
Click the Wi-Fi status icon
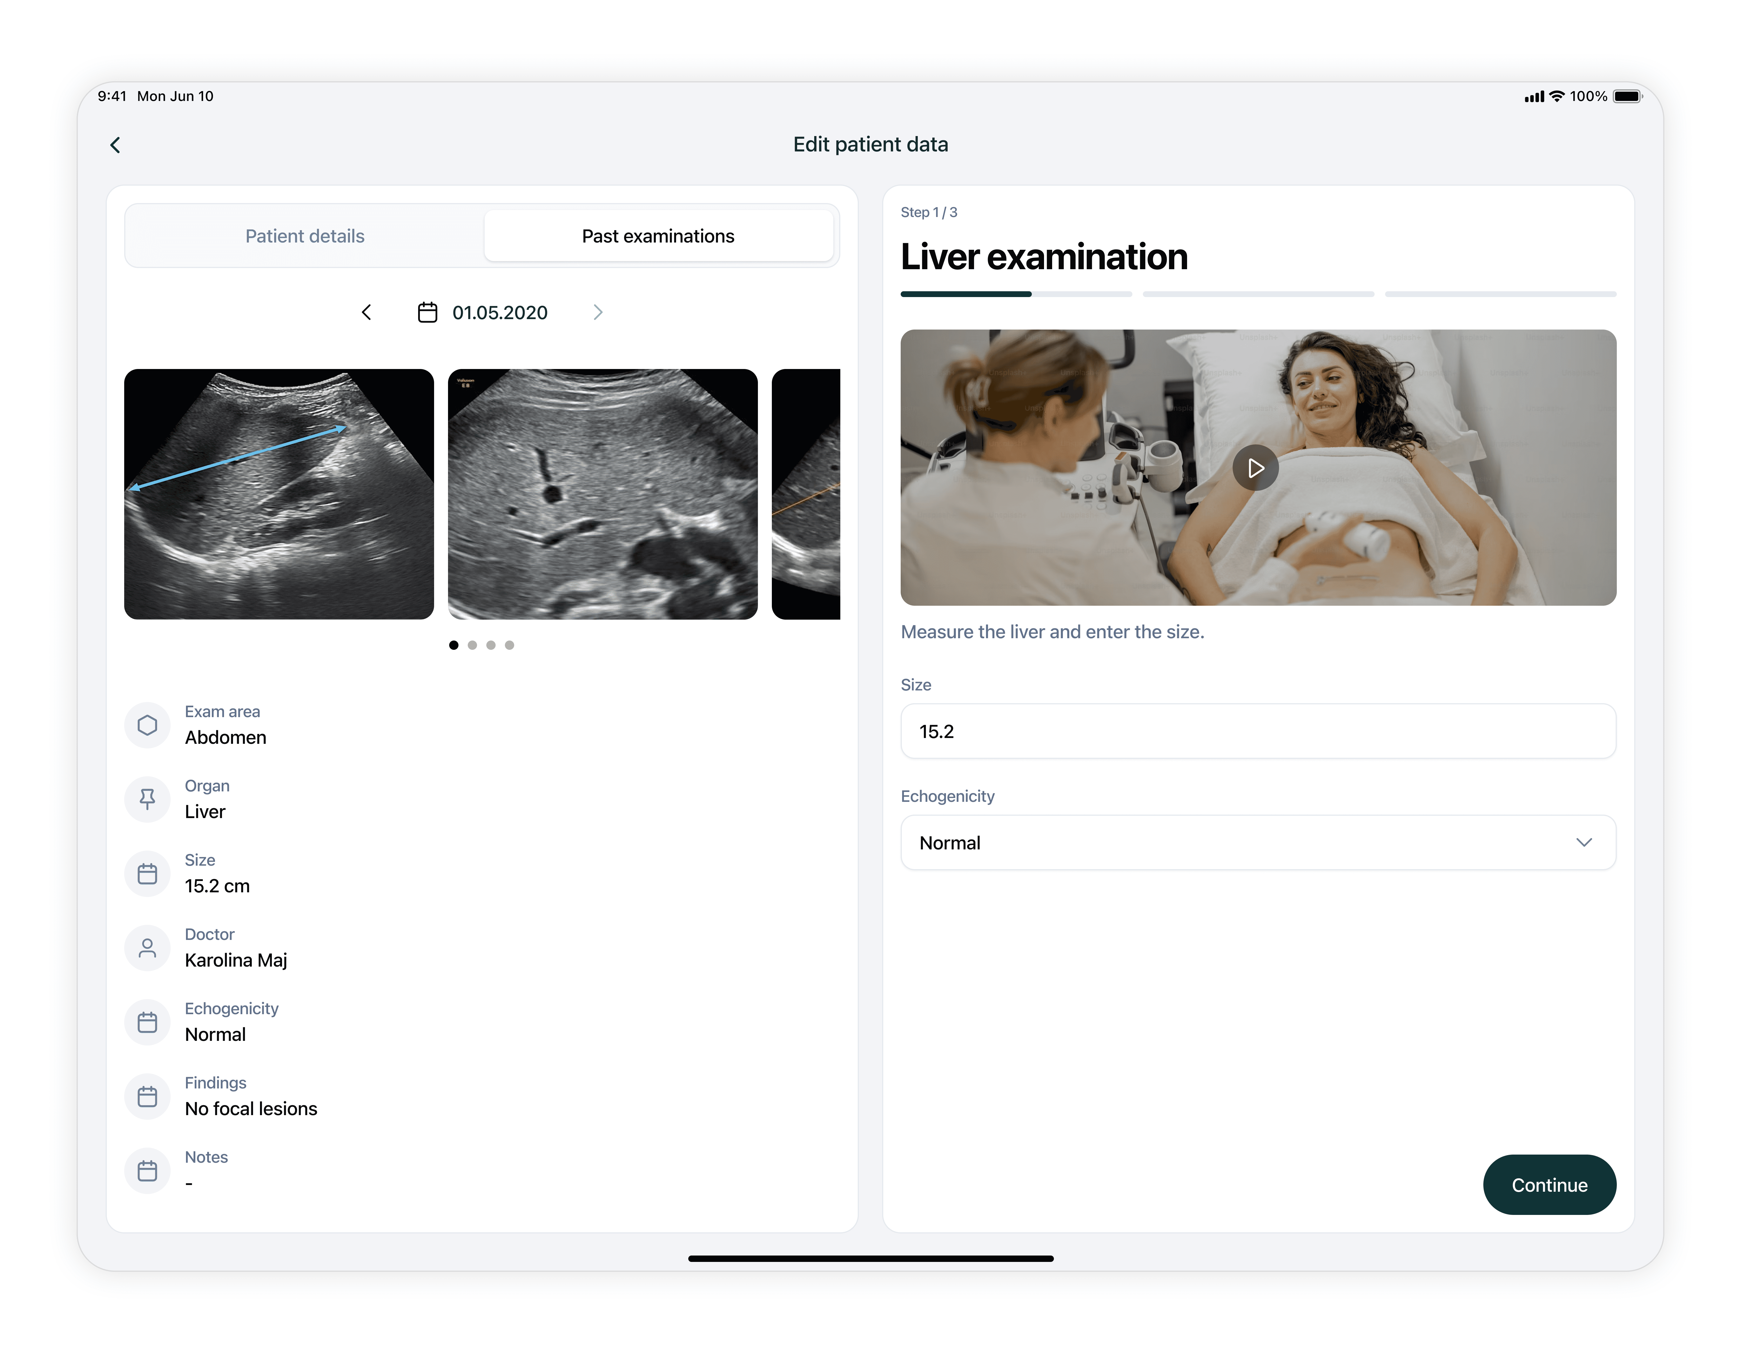[1556, 96]
